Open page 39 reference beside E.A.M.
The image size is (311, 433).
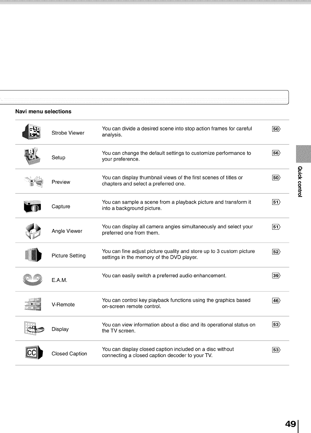click(276, 276)
